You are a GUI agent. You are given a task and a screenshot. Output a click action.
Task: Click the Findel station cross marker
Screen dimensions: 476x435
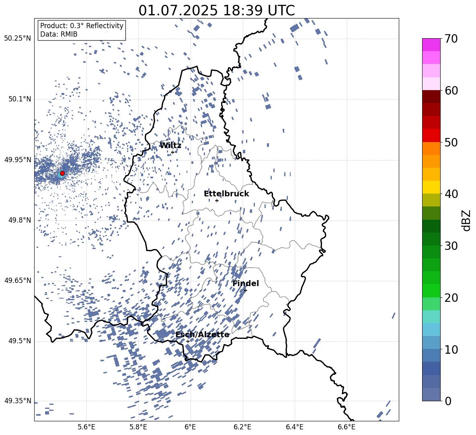(245, 290)
